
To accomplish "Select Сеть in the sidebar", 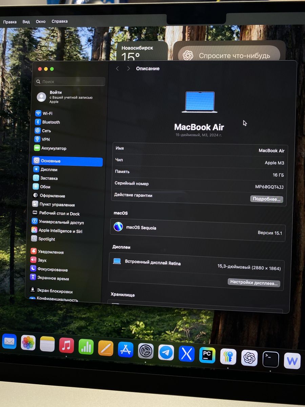I will click(43, 131).
